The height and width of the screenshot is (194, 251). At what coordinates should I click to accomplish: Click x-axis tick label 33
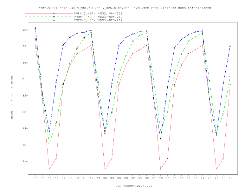click(112, 178)
